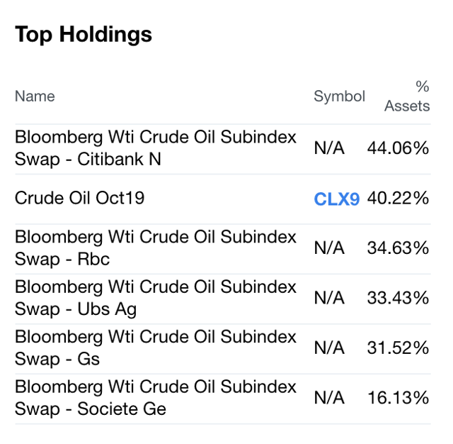Image resolution: width=453 pixels, height=444 pixels.
Task: Select the Rbc swap holding name
Action: pos(156,248)
